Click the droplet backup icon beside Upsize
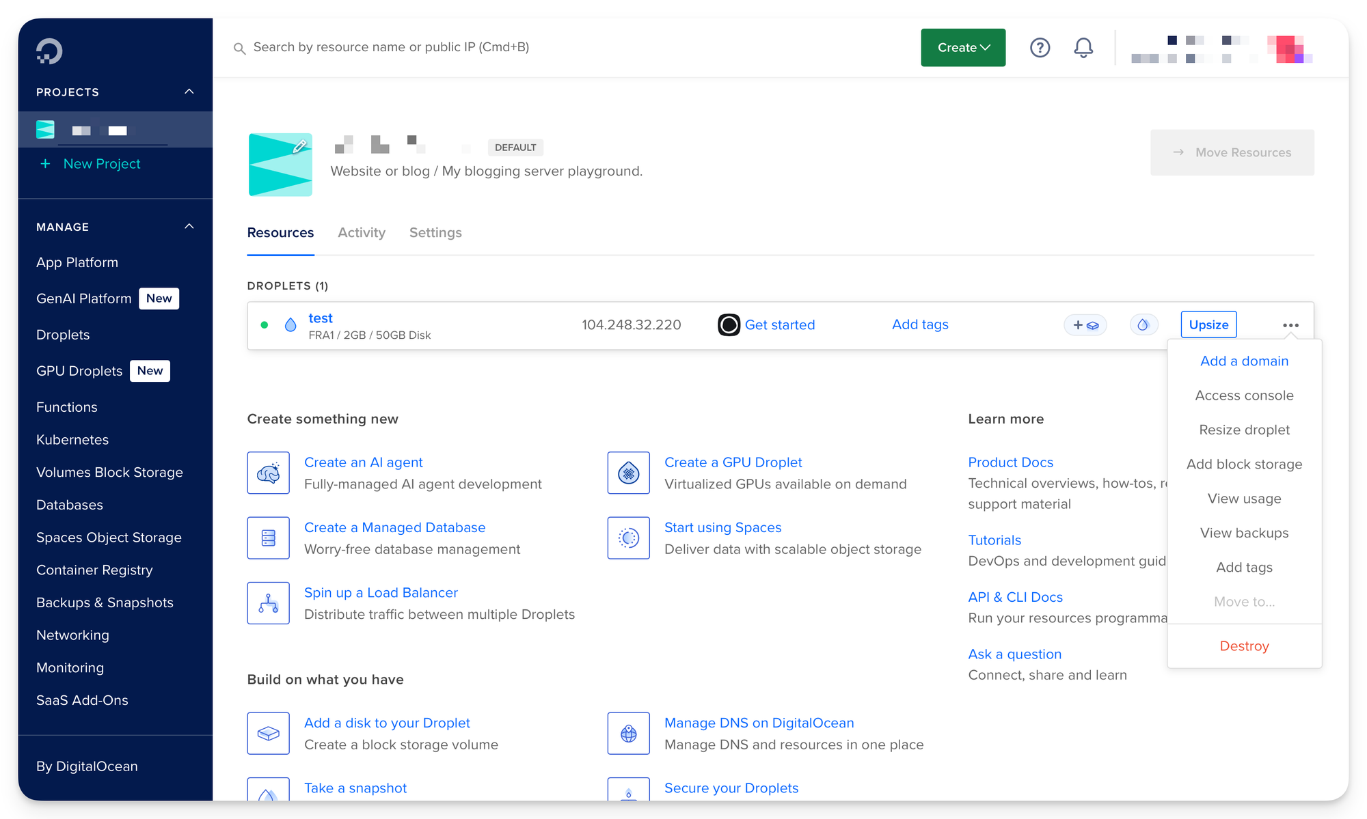 click(x=1143, y=325)
